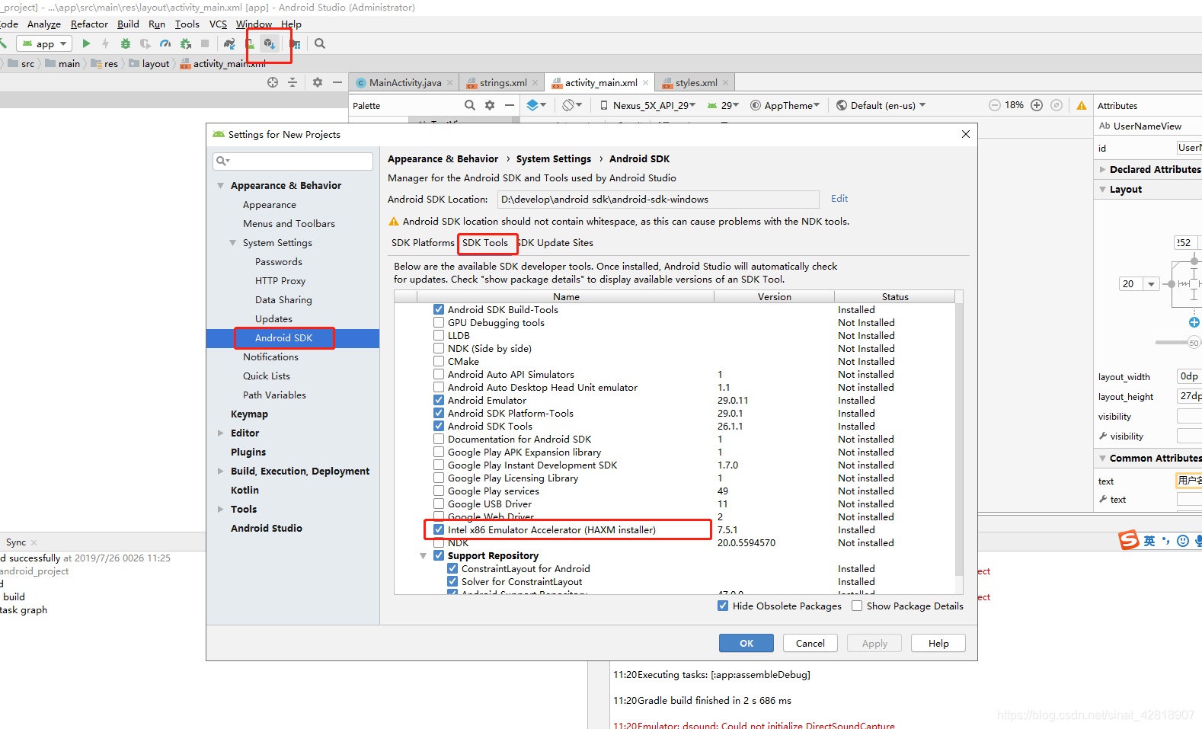Select Android SDK in settings tree

coord(293,337)
